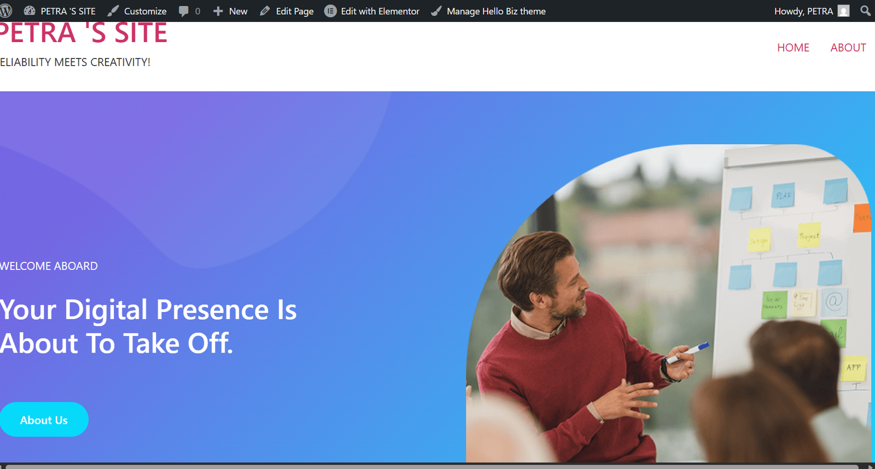Go to the HOME navigation menu item
Image resolution: width=875 pixels, height=469 pixels.
pyautogui.click(x=793, y=48)
